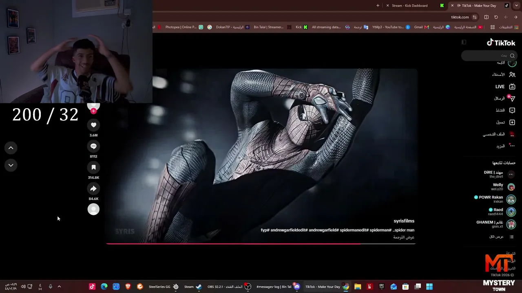Collapse the TikTok sidebar panel icon

464,42
